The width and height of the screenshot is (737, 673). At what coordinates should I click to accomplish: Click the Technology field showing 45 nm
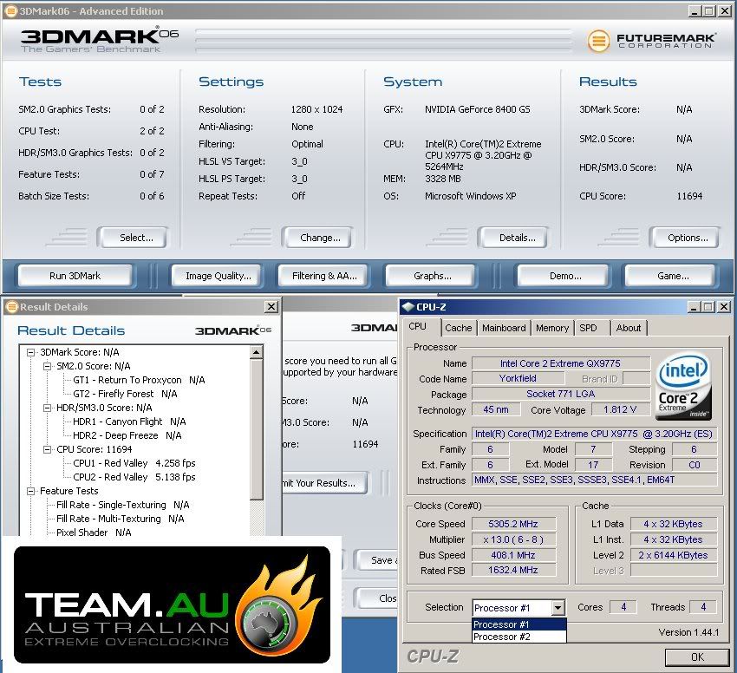click(x=496, y=409)
